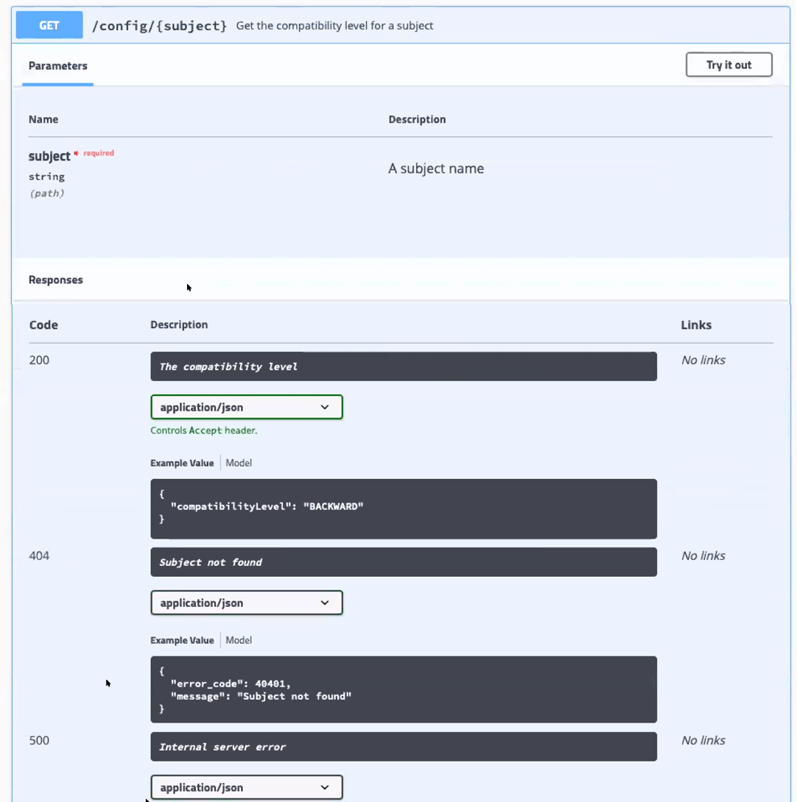Click "Internal server error" description box
Screen dimensions: 797x802
[403, 747]
